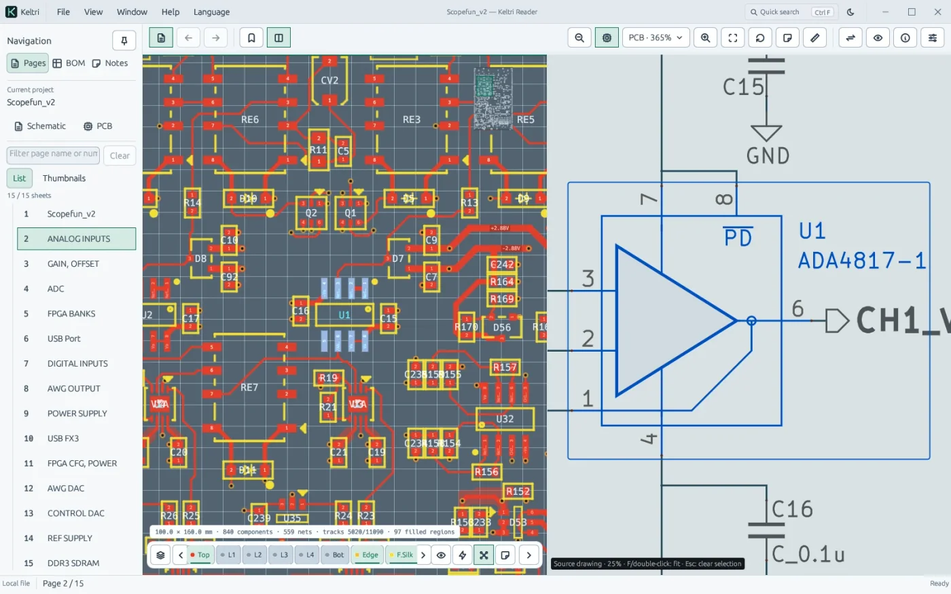Open the File menu
Image resolution: width=951 pixels, height=594 pixels.
[x=63, y=12]
